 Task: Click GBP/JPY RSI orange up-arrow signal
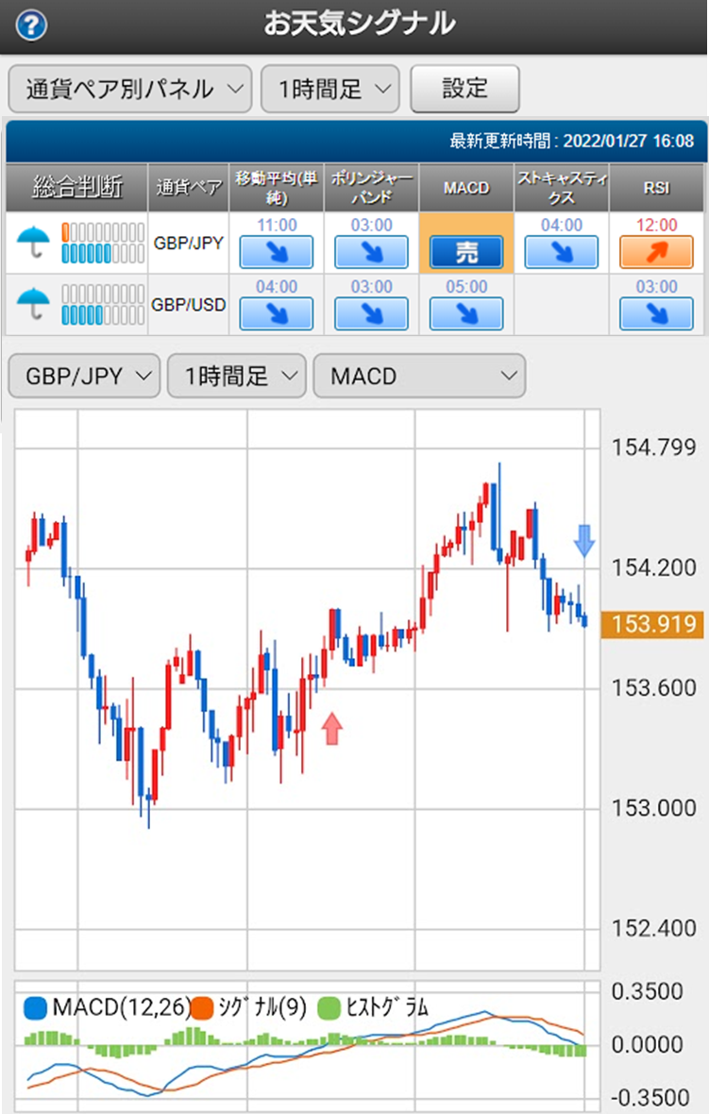pyautogui.click(x=656, y=252)
